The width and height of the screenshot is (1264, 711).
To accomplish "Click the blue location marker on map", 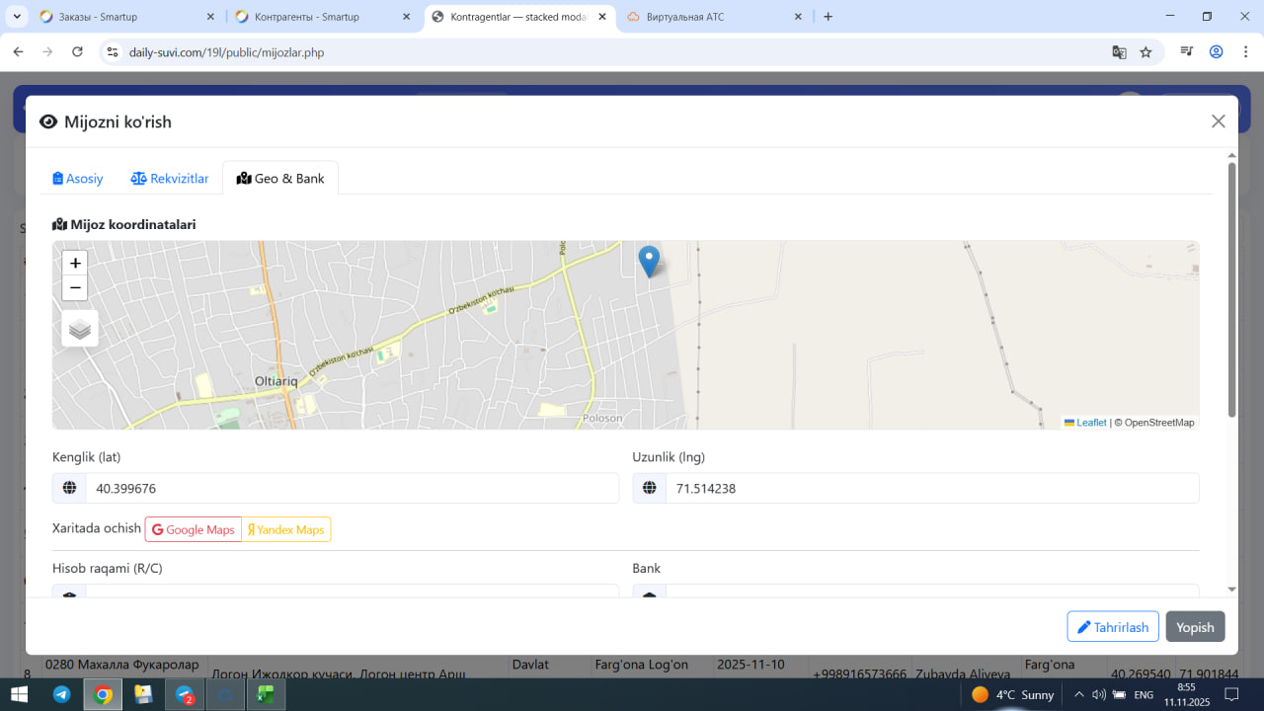I will tap(649, 262).
